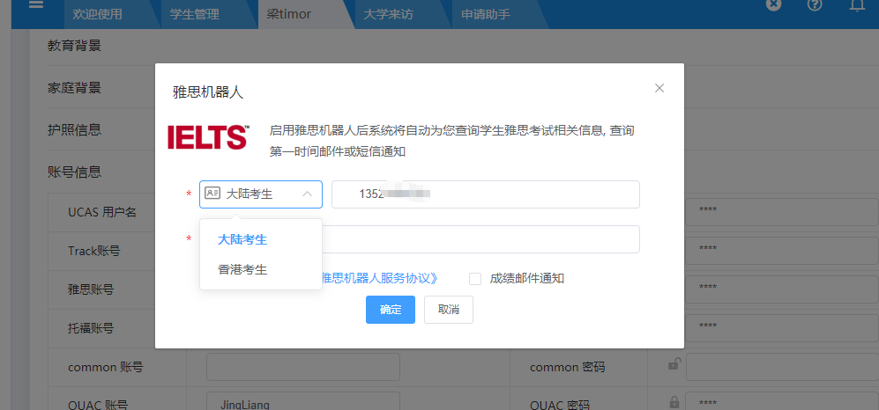This screenshot has width=879, height=410.
Task: Click the input field containing 1352
Action: [486, 194]
